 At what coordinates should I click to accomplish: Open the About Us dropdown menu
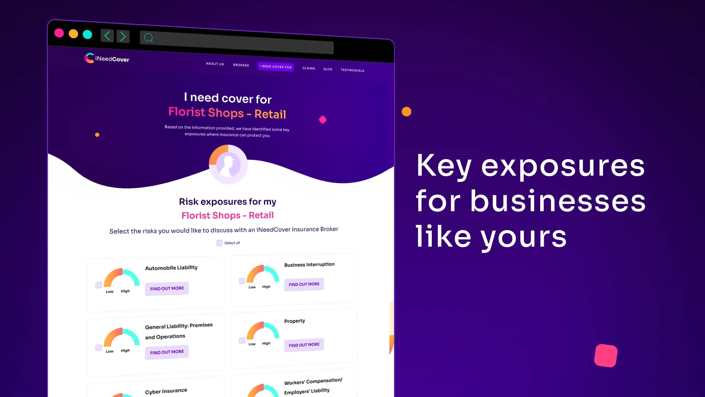(x=214, y=64)
